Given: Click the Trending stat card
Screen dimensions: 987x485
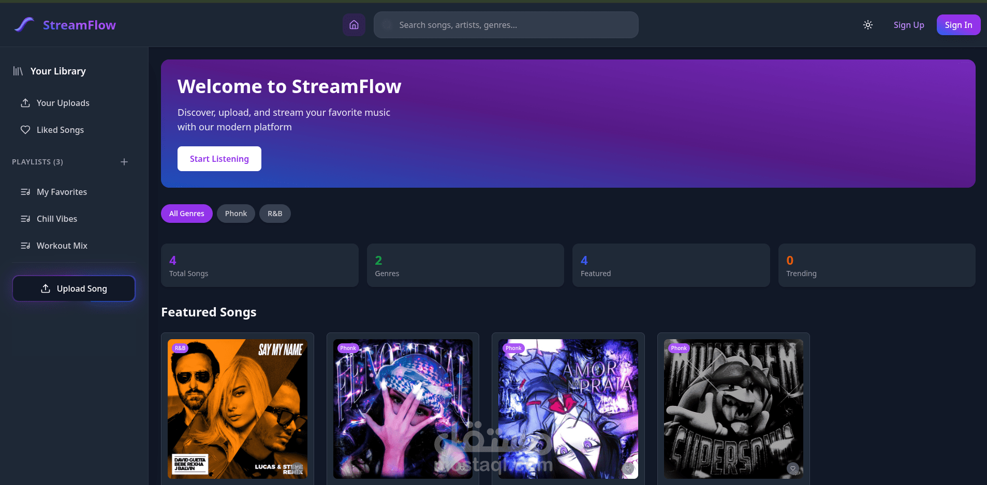Looking at the screenshot, I should 877,265.
